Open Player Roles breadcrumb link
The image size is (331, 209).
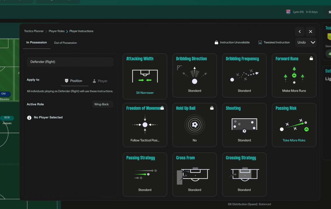point(57,31)
